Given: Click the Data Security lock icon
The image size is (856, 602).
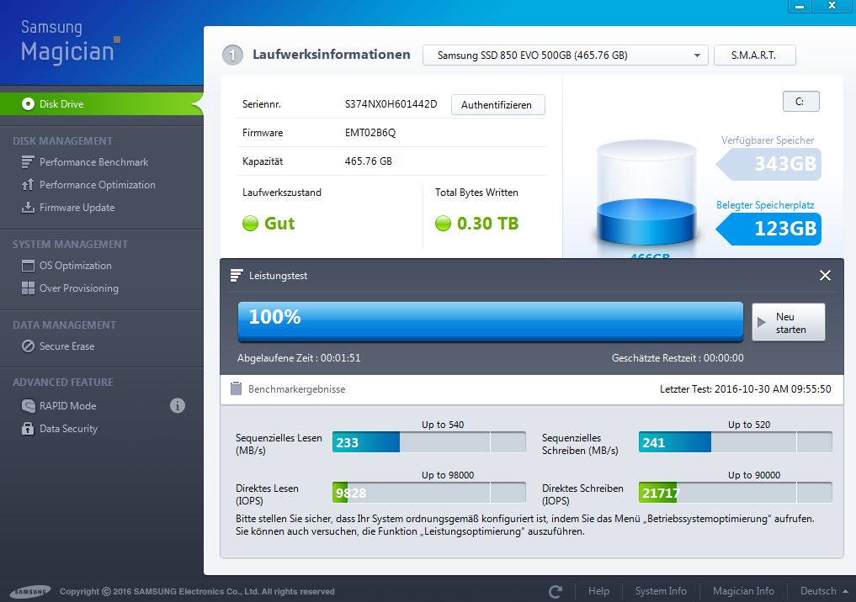Looking at the screenshot, I should 28,428.
